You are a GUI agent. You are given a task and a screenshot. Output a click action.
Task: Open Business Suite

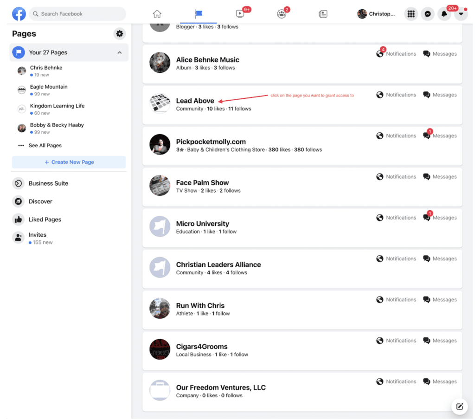[x=48, y=183]
